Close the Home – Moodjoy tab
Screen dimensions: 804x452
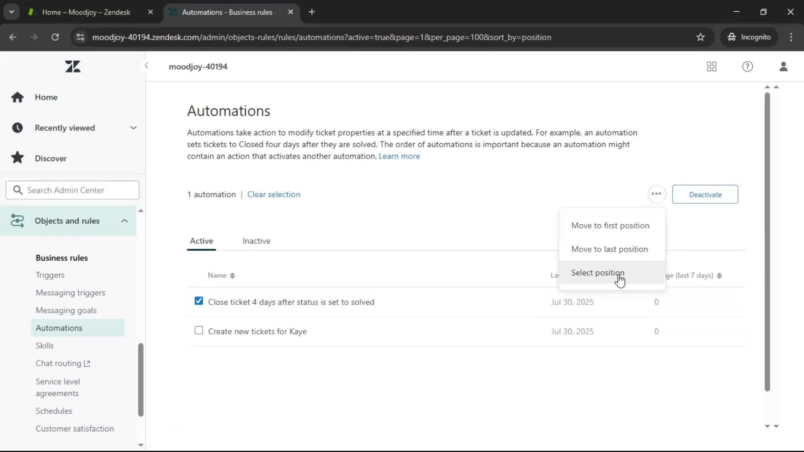point(150,12)
